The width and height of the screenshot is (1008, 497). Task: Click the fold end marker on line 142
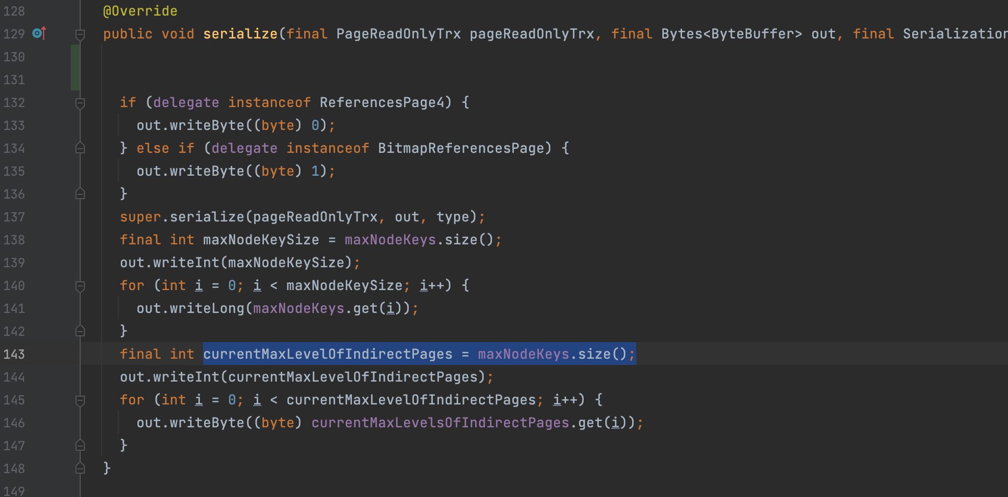(x=80, y=331)
